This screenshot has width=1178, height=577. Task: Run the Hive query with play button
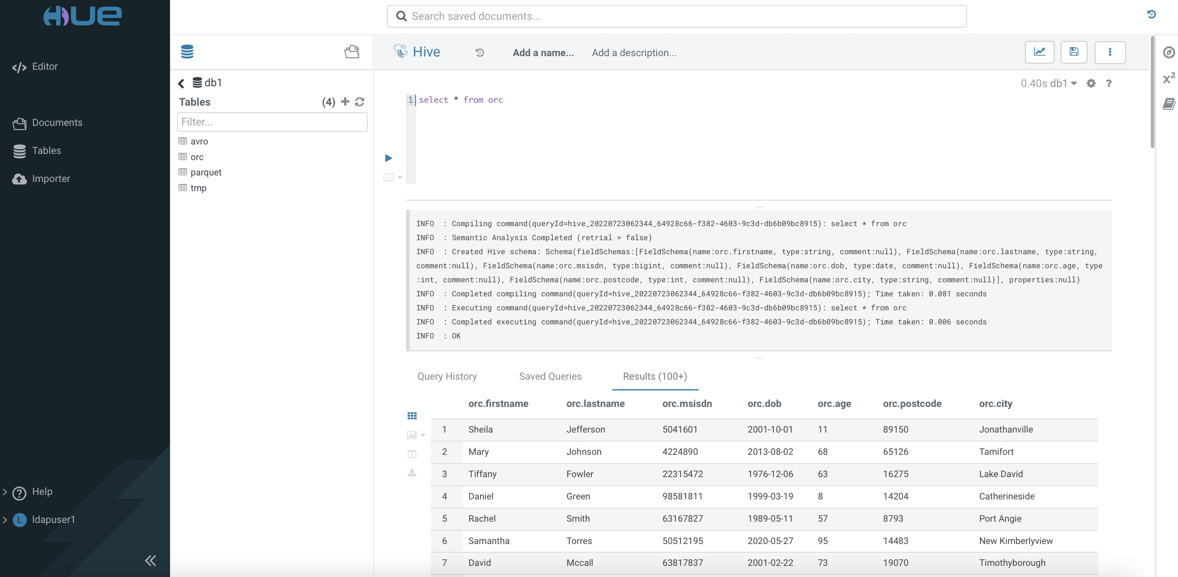pos(388,158)
